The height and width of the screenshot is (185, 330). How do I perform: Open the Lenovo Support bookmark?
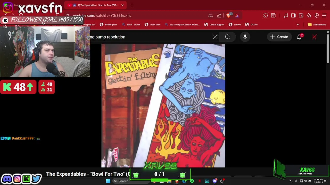tap(214, 25)
